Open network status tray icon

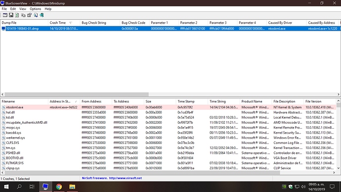click(x=297, y=187)
